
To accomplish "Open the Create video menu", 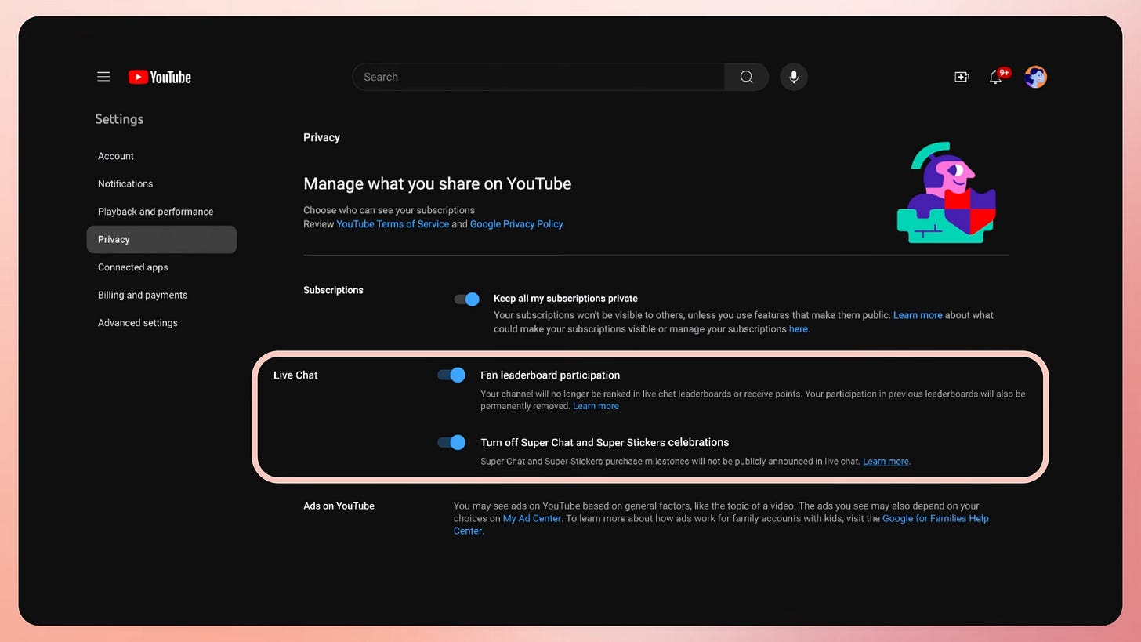I will click(962, 77).
